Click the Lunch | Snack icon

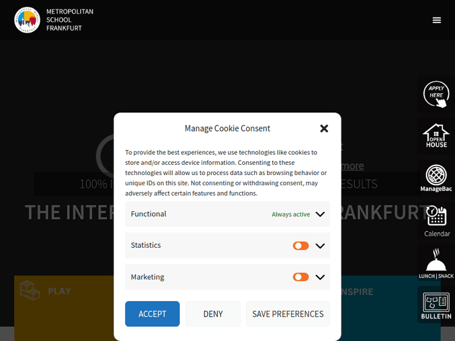click(x=436, y=263)
